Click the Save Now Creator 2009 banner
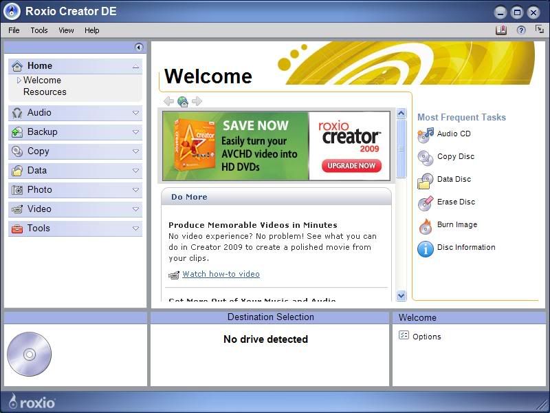Screen dimensions: 550x413 [x=276, y=146]
